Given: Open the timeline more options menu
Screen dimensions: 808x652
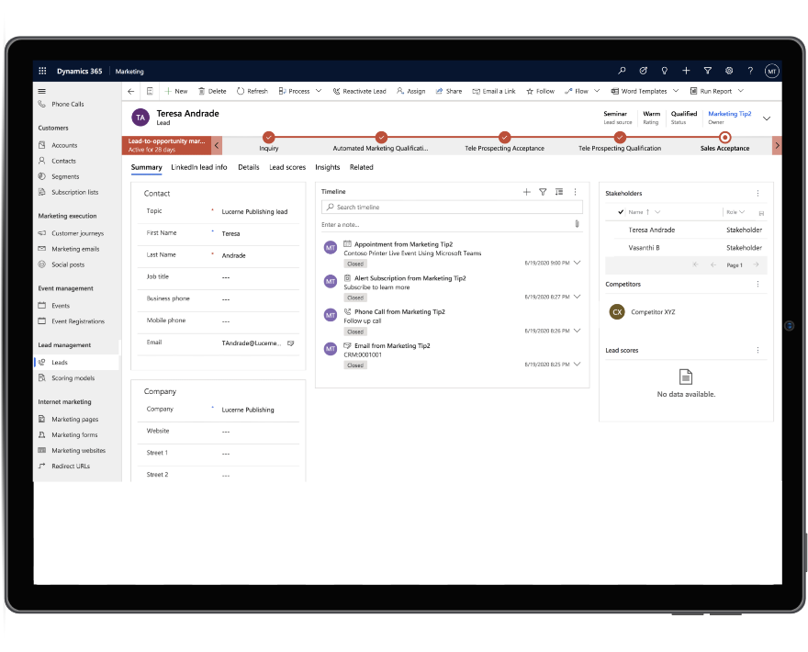Looking at the screenshot, I should [575, 192].
